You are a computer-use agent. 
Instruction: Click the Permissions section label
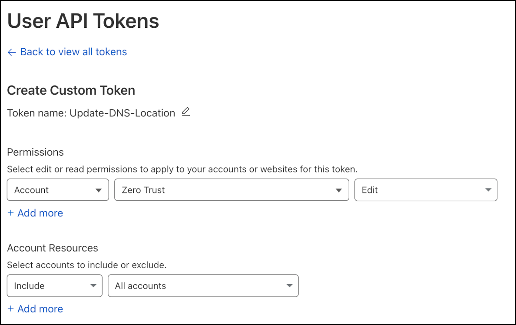pyautogui.click(x=35, y=152)
